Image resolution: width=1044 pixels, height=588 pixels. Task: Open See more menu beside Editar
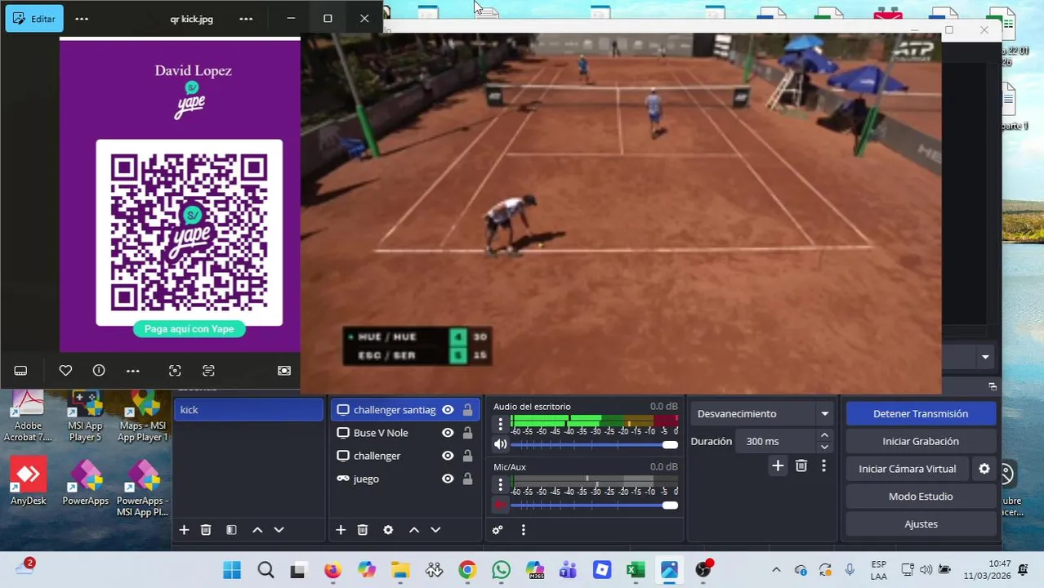point(82,18)
